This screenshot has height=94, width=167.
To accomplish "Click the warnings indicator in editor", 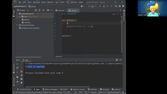I will [x=114, y=14].
